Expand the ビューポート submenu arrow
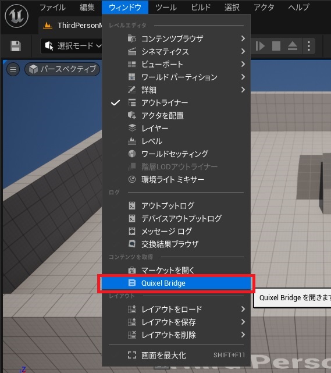Image resolution: width=331 pixels, height=373 pixels. tap(243, 64)
